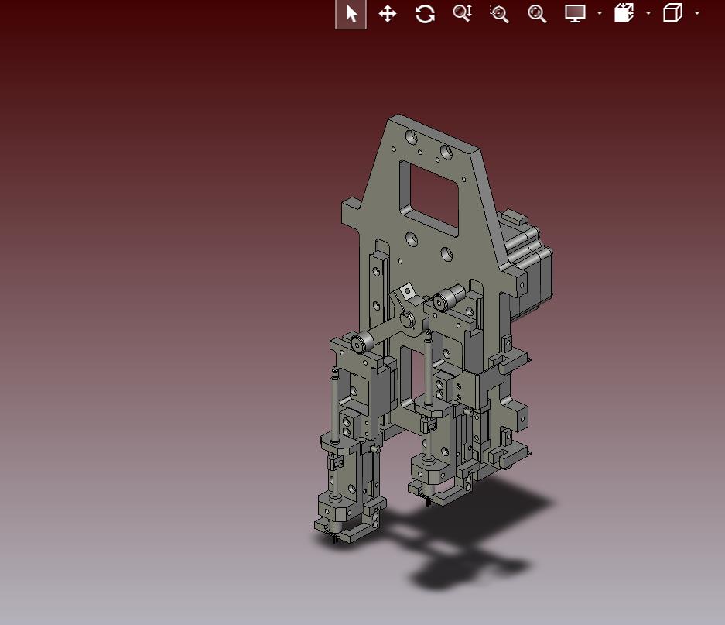Click the monitor display style icon
725x625 pixels.
coord(575,13)
